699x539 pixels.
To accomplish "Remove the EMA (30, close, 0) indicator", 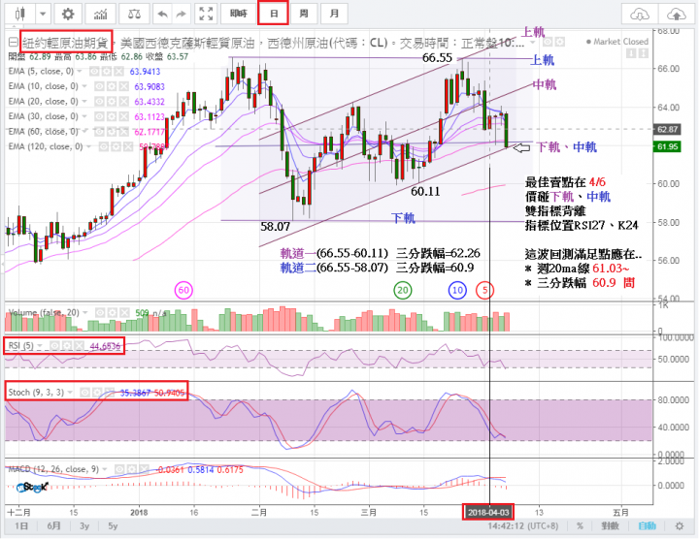I will click(x=123, y=116).
